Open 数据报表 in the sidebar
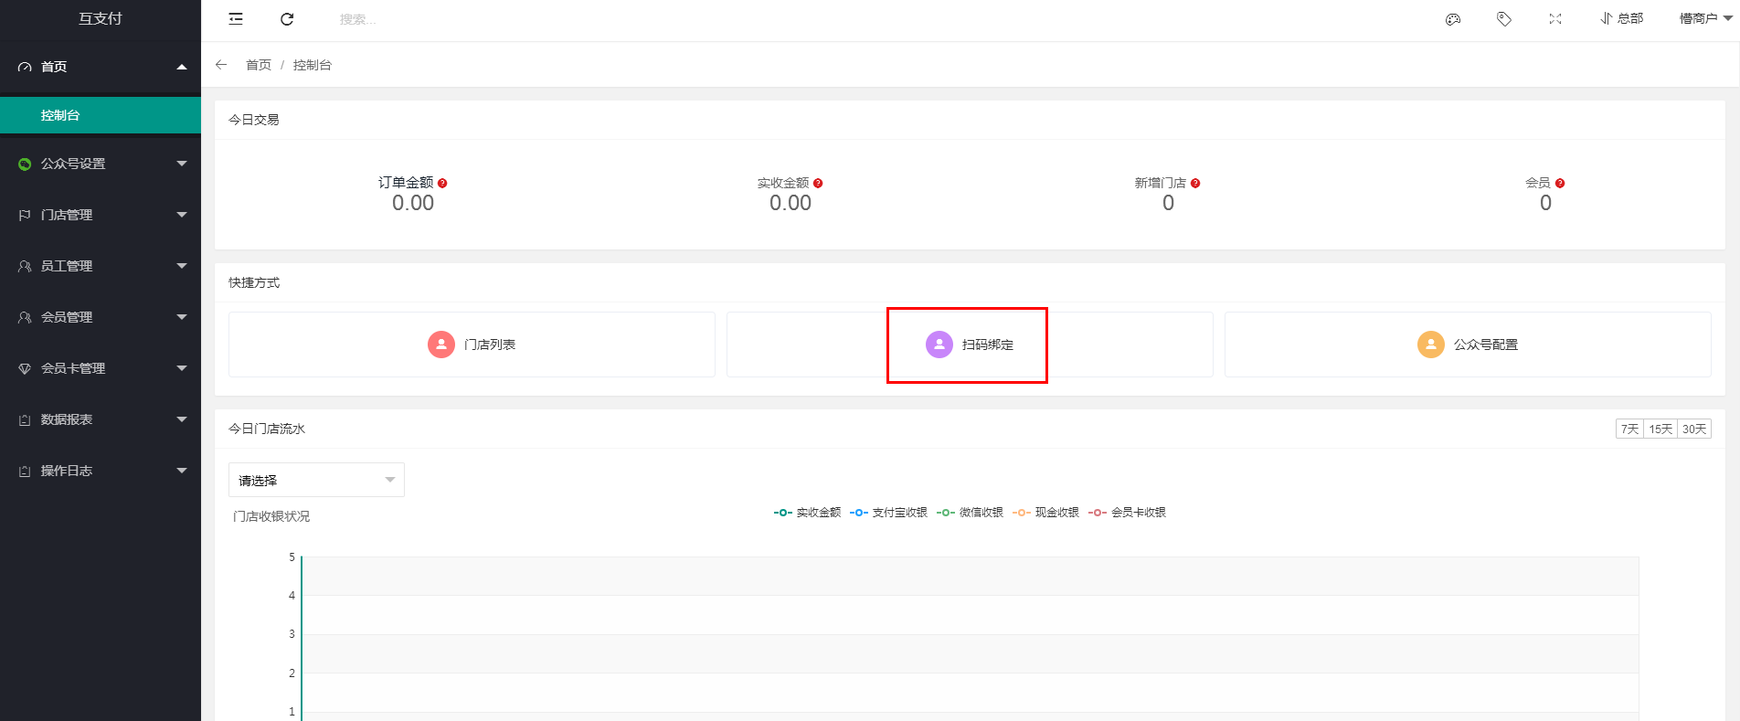Viewport: 1740px width, 721px height. 101,419
